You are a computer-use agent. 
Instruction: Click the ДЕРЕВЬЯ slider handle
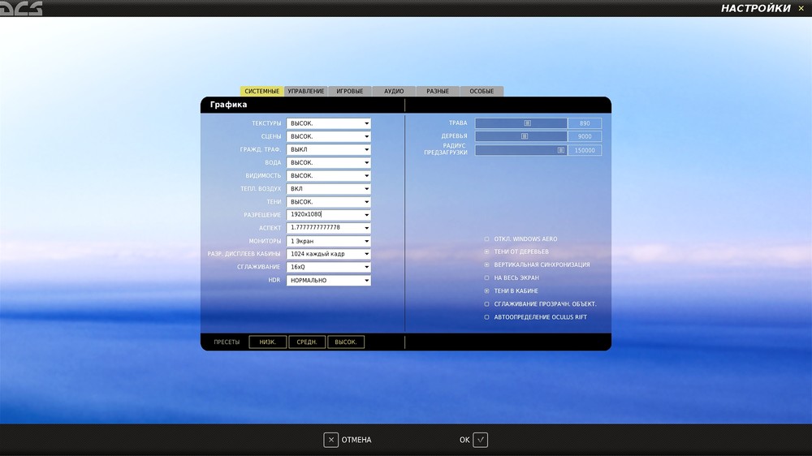point(525,136)
